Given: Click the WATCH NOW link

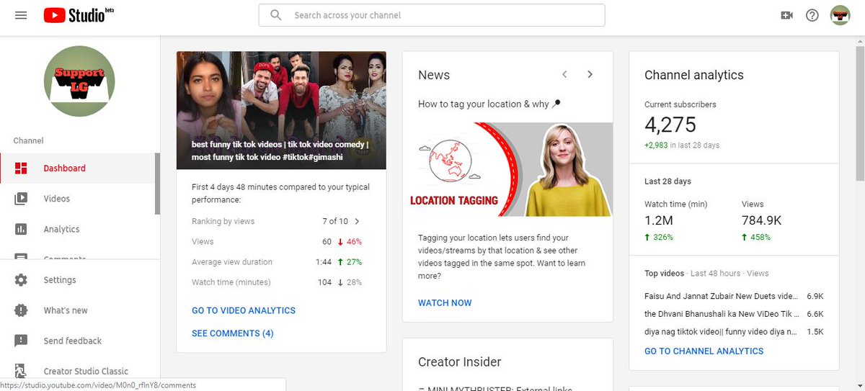Looking at the screenshot, I should coord(445,302).
